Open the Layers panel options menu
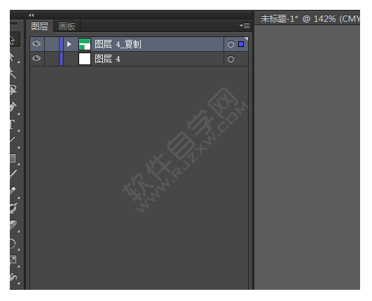Screen dimensions: 372x301 (244, 25)
